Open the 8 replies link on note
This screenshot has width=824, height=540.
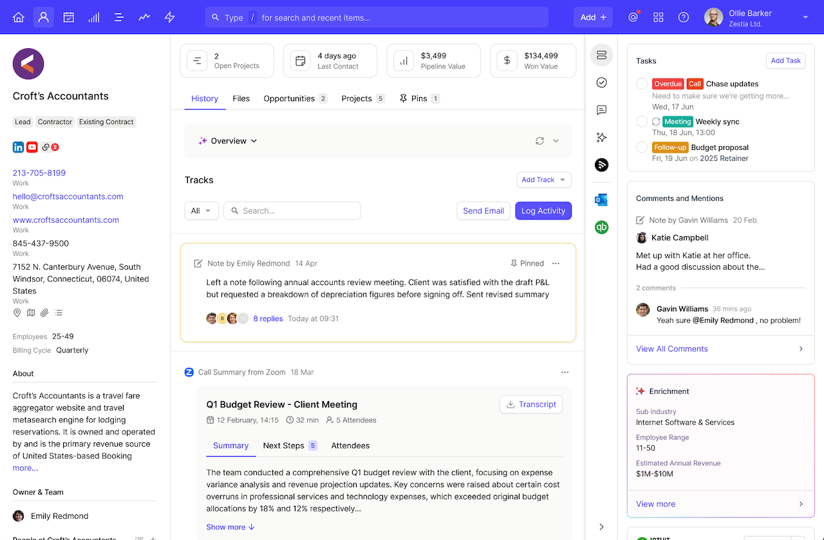(268, 319)
